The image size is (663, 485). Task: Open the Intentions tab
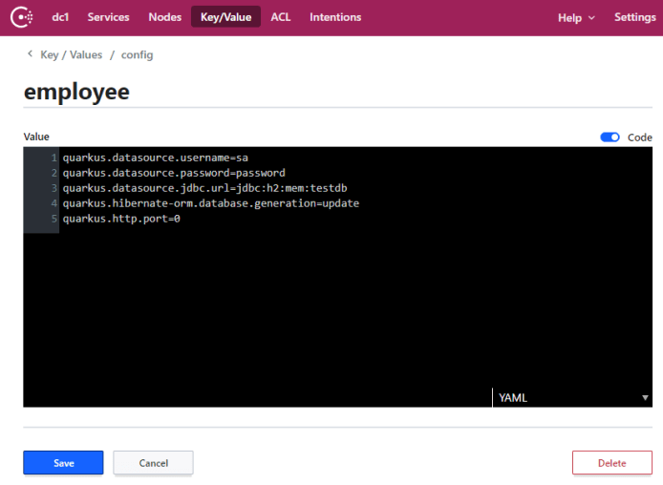[335, 17]
